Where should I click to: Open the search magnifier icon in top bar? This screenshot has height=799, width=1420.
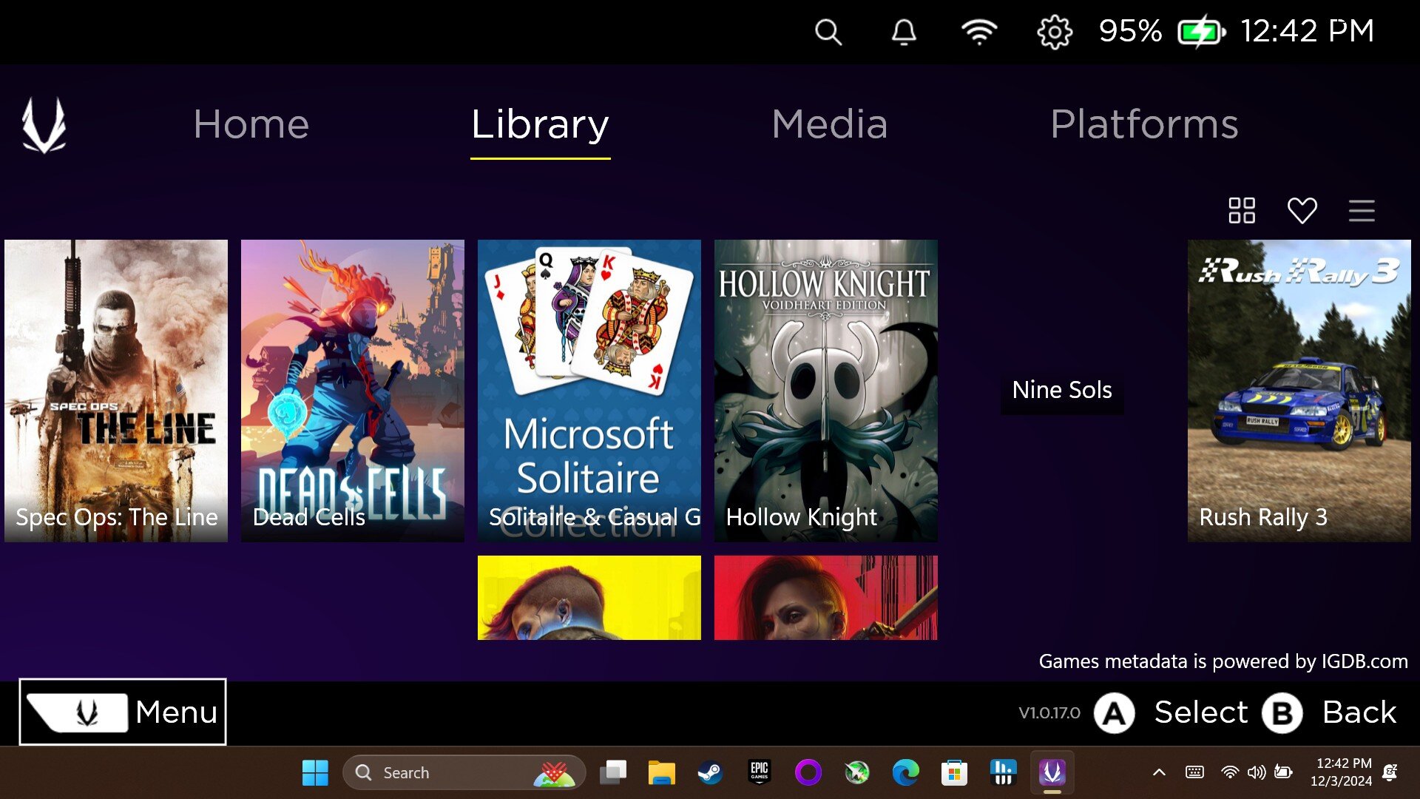click(828, 32)
